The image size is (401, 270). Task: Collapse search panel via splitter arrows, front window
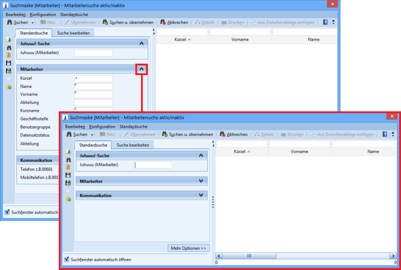[213, 144]
